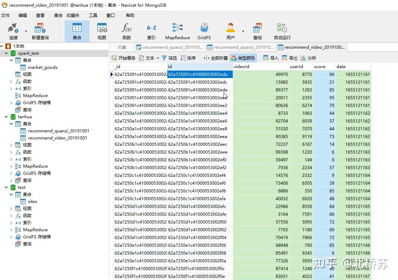Click the userId cell showing 5935
This screenshot has width=398, height=280.
coord(301,82)
